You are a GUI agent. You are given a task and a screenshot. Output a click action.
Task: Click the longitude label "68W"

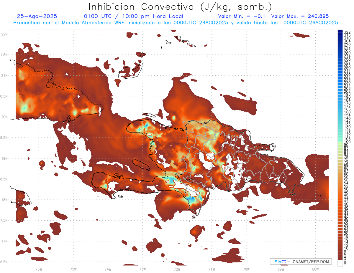tap(315, 269)
